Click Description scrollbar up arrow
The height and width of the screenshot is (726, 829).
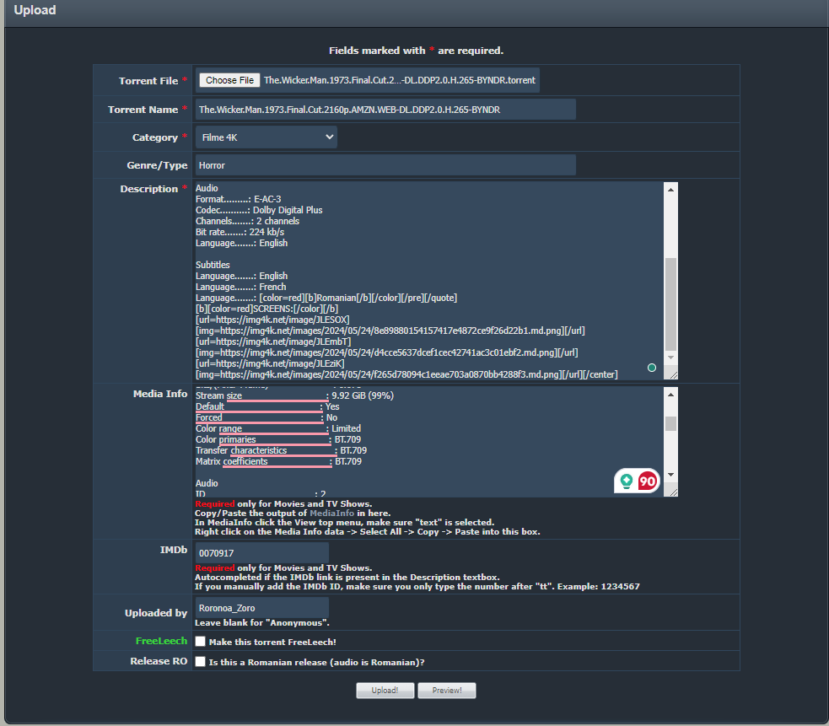(x=670, y=189)
